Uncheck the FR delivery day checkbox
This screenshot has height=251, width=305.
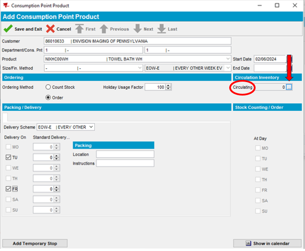coord(8,189)
